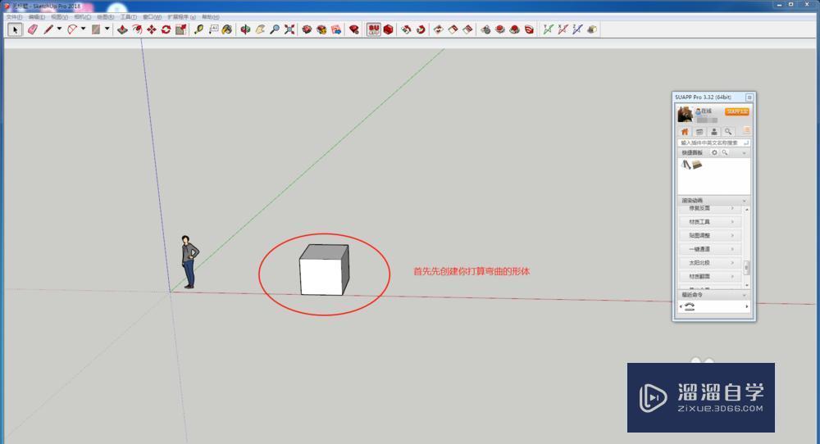Close the SUAPP Pro panel
The height and width of the screenshot is (444, 820).
pos(749,97)
